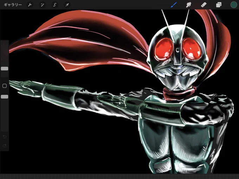Open the Actions wrench menu
Image resolution: width=239 pixels, height=179 pixels.
(x=30, y=5)
